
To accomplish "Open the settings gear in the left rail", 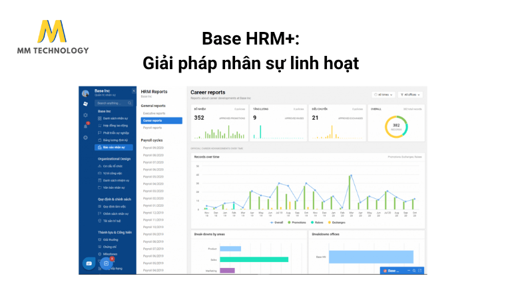I will pos(85,115).
